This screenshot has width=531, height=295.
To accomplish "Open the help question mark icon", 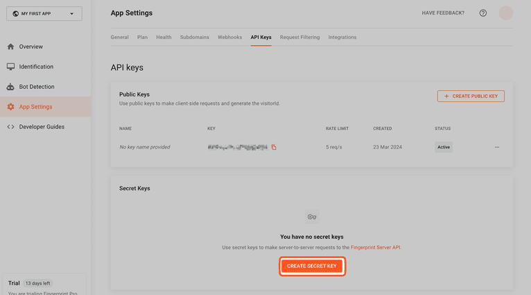I will click(x=483, y=13).
